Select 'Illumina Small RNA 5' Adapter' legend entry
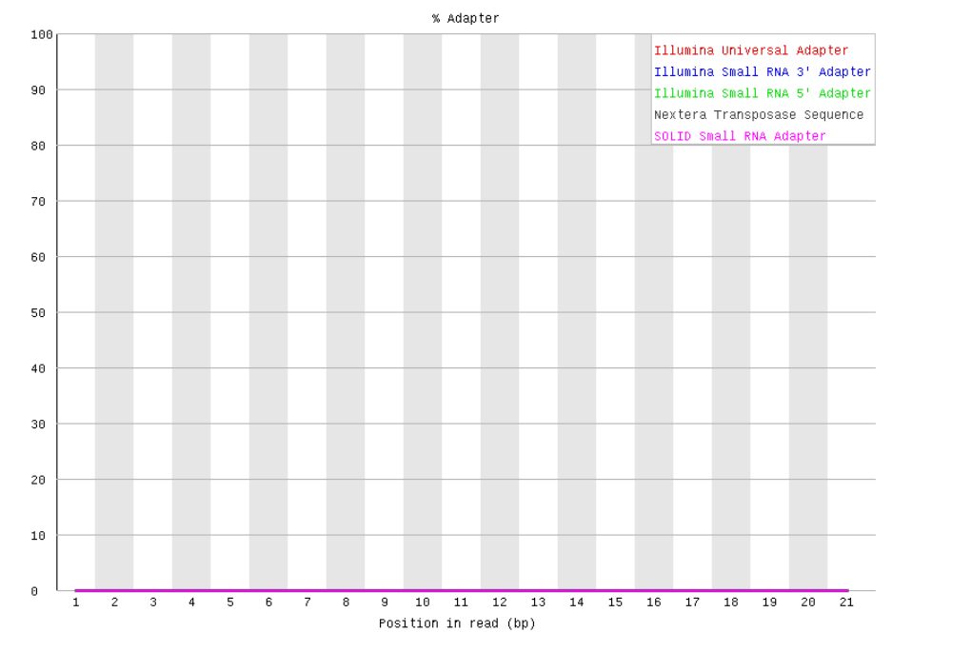The image size is (972, 672). [x=762, y=93]
